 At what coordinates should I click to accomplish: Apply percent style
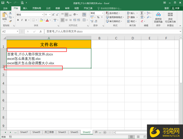pyautogui.click(x=98, y=17)
